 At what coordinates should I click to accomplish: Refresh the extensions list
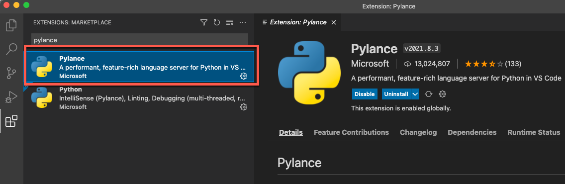point(216,22)
